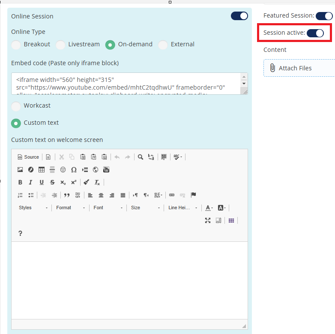The width and height of the screenshot is (335, 334).
Task: Open the text color picker
Action: tap(209, 208)
